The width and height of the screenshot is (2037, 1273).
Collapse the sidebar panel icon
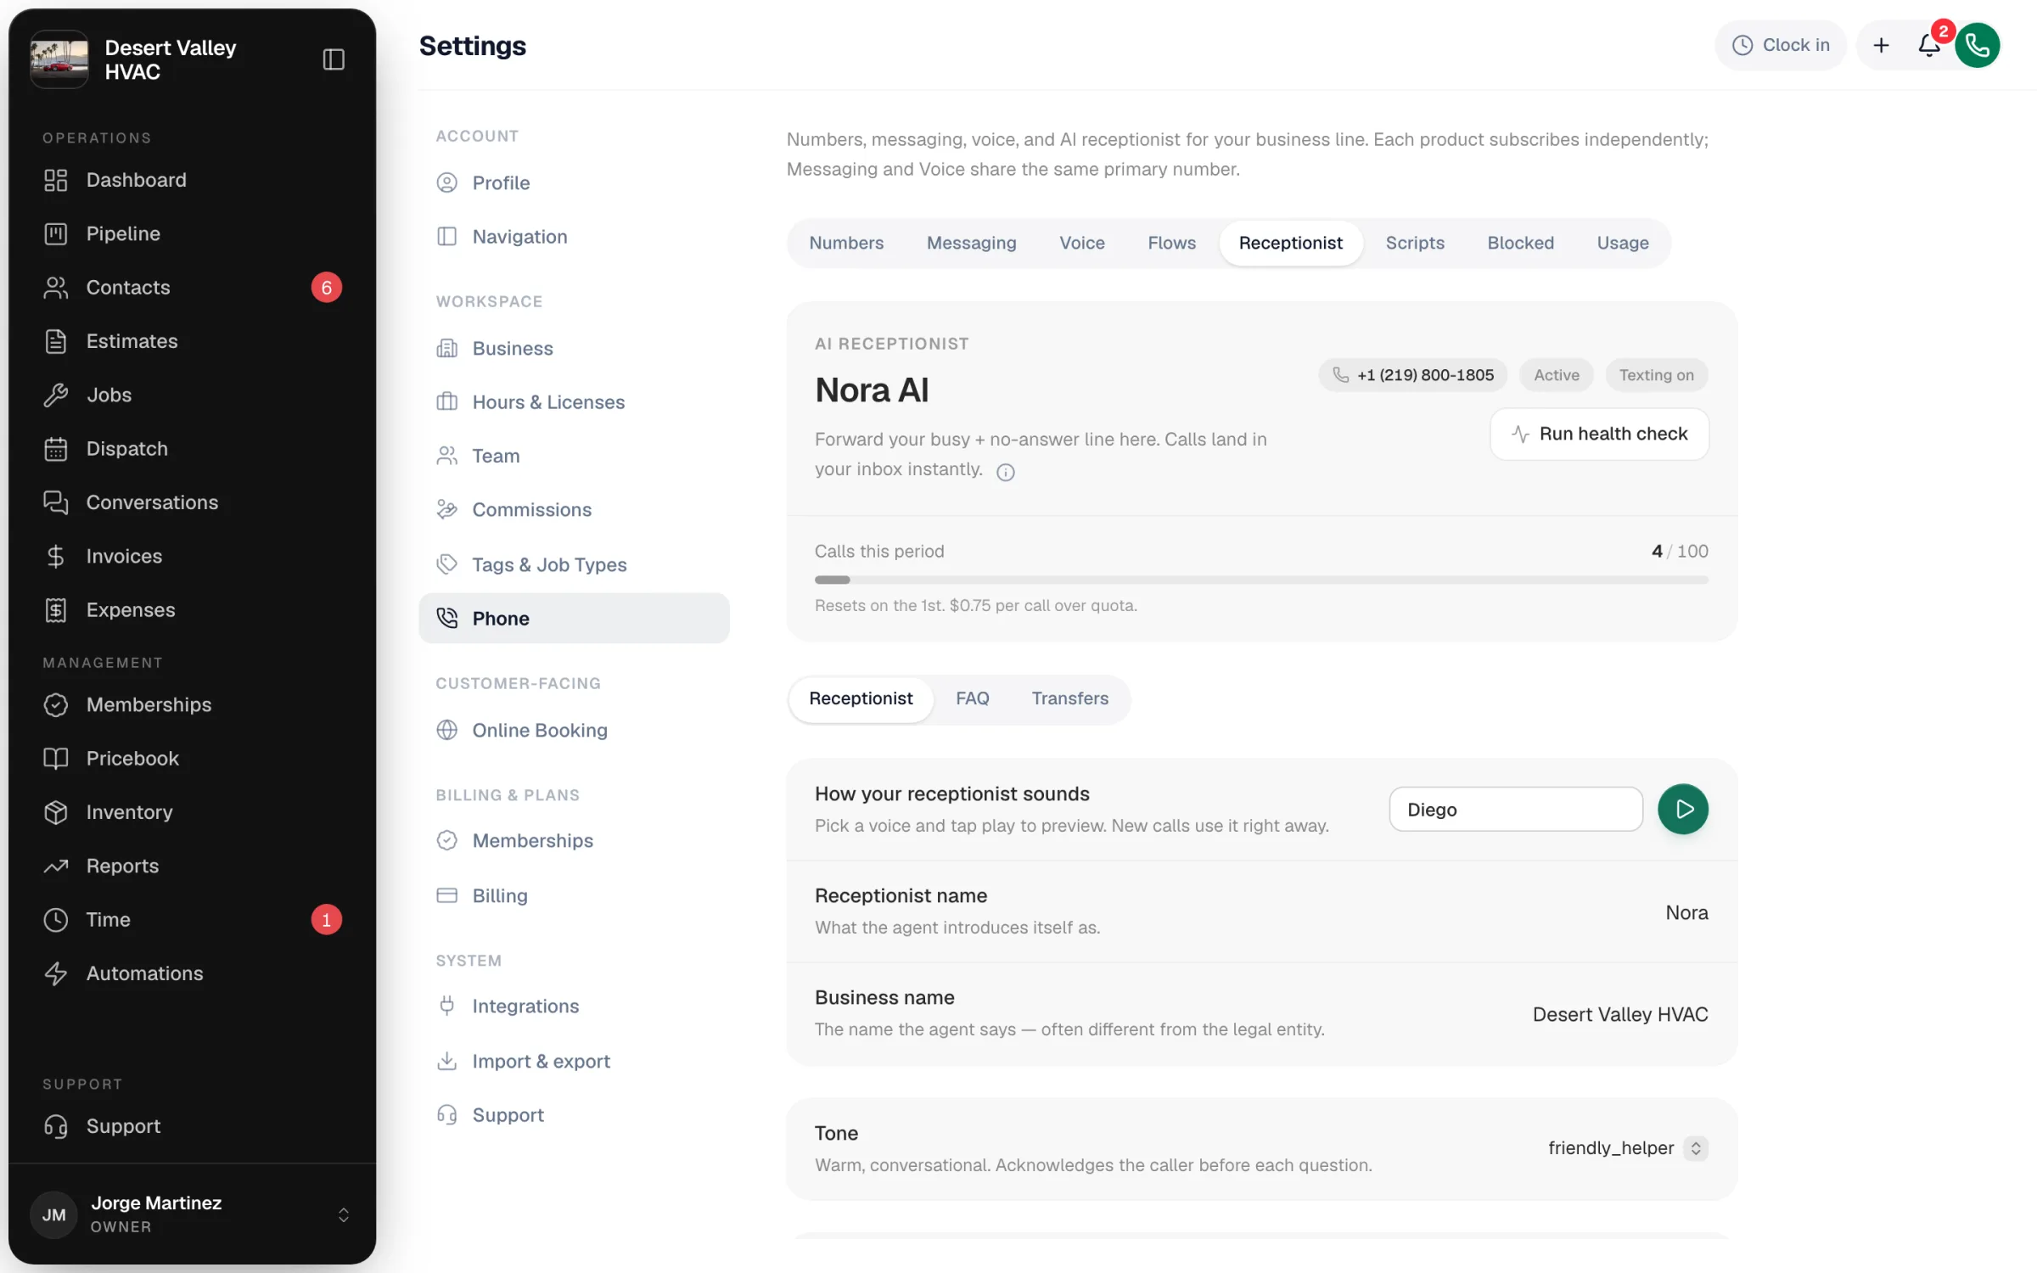[x=334, y=59]
